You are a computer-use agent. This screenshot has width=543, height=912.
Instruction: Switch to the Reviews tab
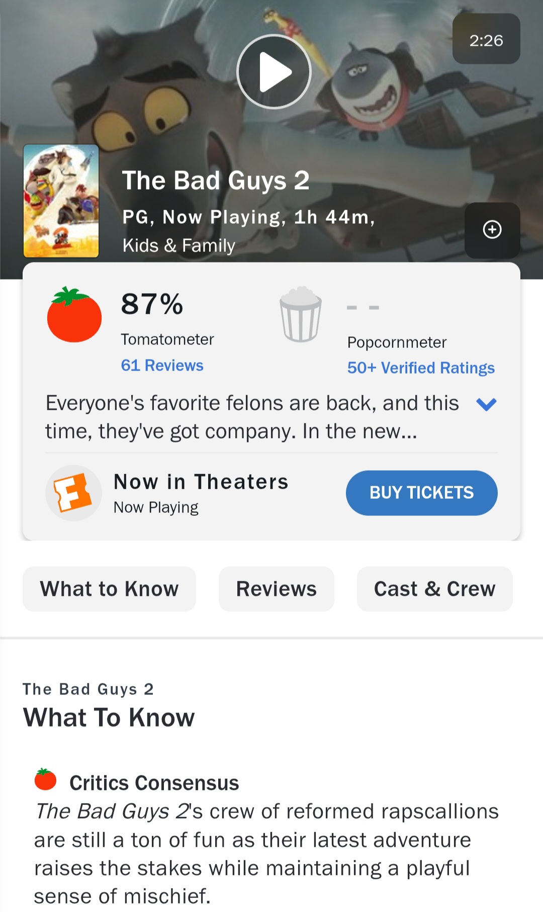[x=276, y=589]
